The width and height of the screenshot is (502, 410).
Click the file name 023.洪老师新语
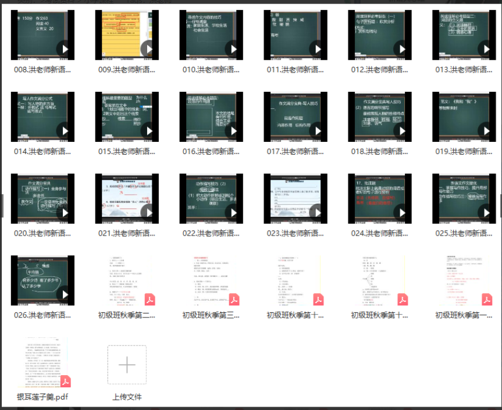point(295,233)
